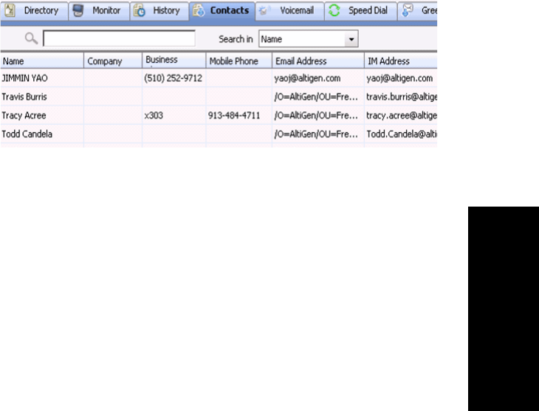Click mobile number 913-484-4711
Viewport: 539px width, 411px height.
(234, 115)
